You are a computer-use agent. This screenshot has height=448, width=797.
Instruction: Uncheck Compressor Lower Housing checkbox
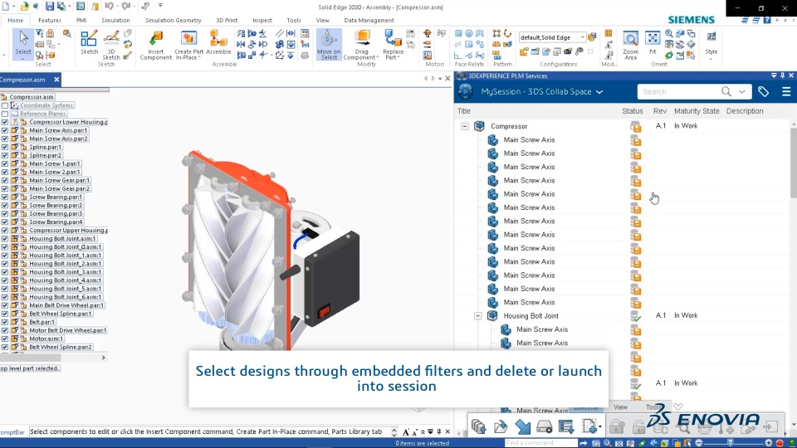[5, 122]
